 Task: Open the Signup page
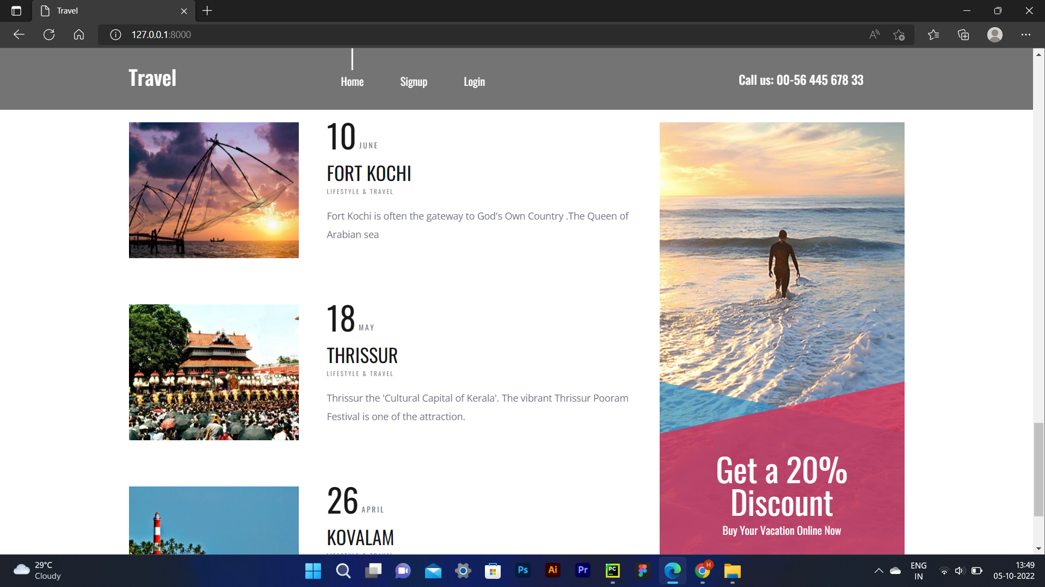point(414,81)
